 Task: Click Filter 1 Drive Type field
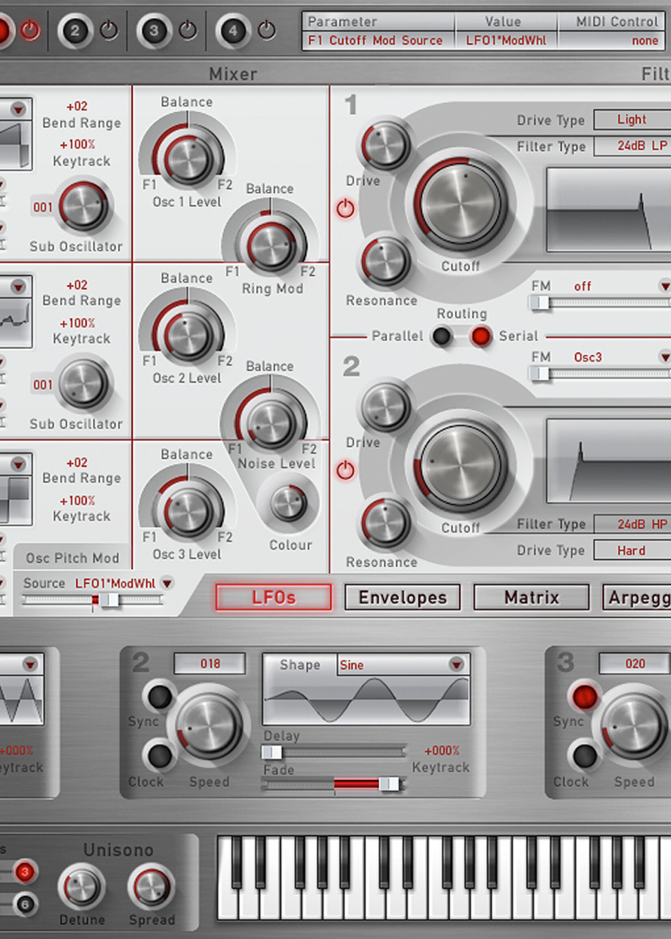pyautogui.click(x=632, y=120)
